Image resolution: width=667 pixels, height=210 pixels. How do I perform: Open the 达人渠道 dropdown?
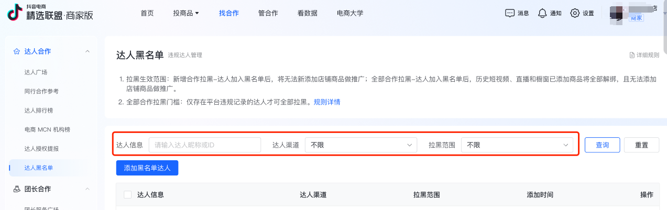[360, 145]
